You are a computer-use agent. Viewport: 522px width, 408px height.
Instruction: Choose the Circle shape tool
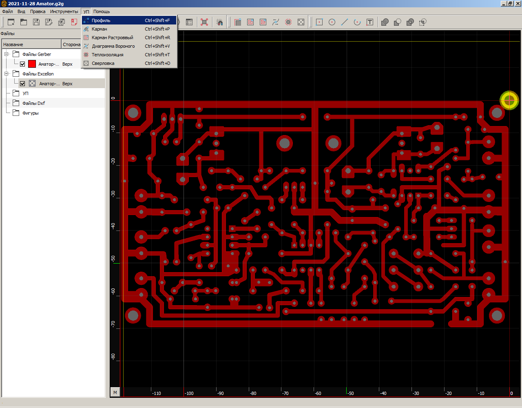(332, 22)
